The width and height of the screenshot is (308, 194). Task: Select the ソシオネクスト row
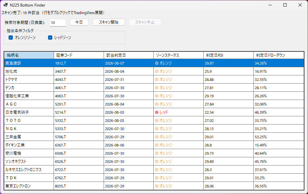(x=154, y=162)
